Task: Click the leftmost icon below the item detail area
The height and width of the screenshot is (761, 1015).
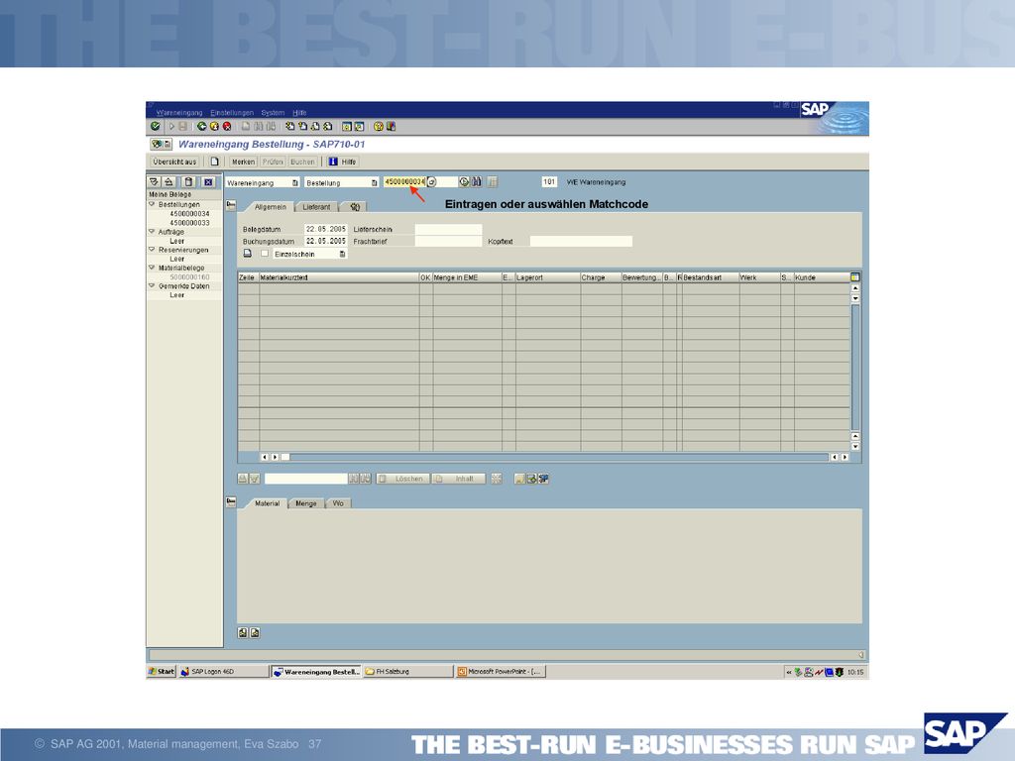Action: [243, 632]
